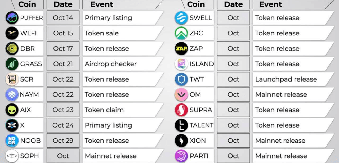The image size is (339, 163).
Task: Click the SUPRA coin icon
Action: tap(181, 110)
